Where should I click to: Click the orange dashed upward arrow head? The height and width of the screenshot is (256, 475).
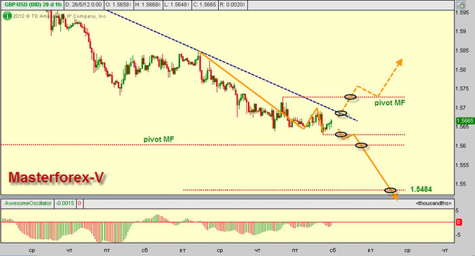pos(400,62)
